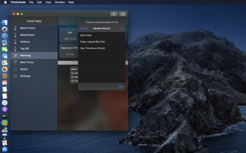Viewport: 246px width, 153px height.
Task: Launch Launchpad rocket from the Dock
Action: (x=5, y=29)
